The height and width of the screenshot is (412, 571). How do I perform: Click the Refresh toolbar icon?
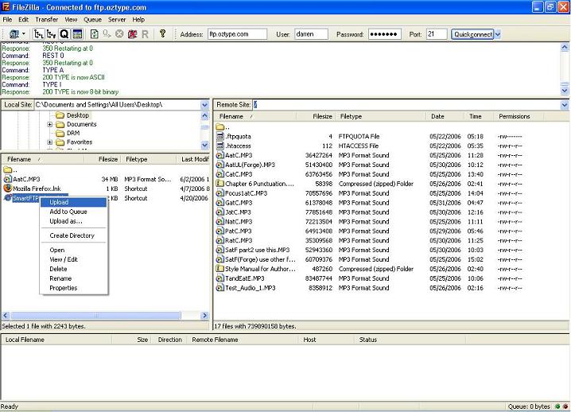pos(94,34)
